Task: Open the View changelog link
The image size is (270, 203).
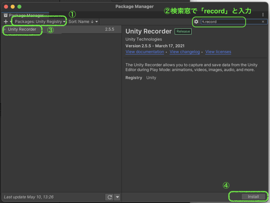Action: click(x=185, y=52)
